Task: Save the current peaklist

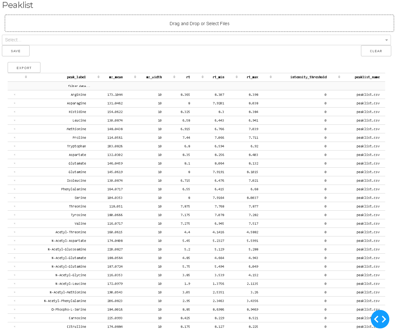Action: click(x=16, y=51)
